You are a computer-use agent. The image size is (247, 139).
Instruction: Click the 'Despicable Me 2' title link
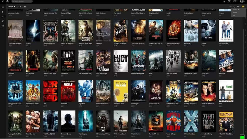point(154,13)
